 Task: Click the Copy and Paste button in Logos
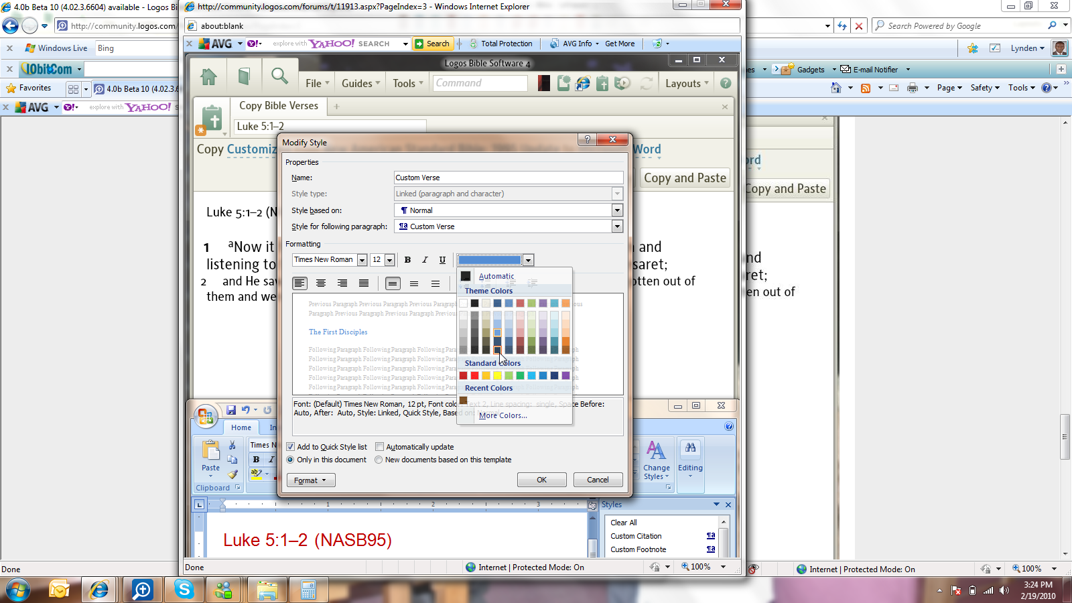(x=685, y=178)
